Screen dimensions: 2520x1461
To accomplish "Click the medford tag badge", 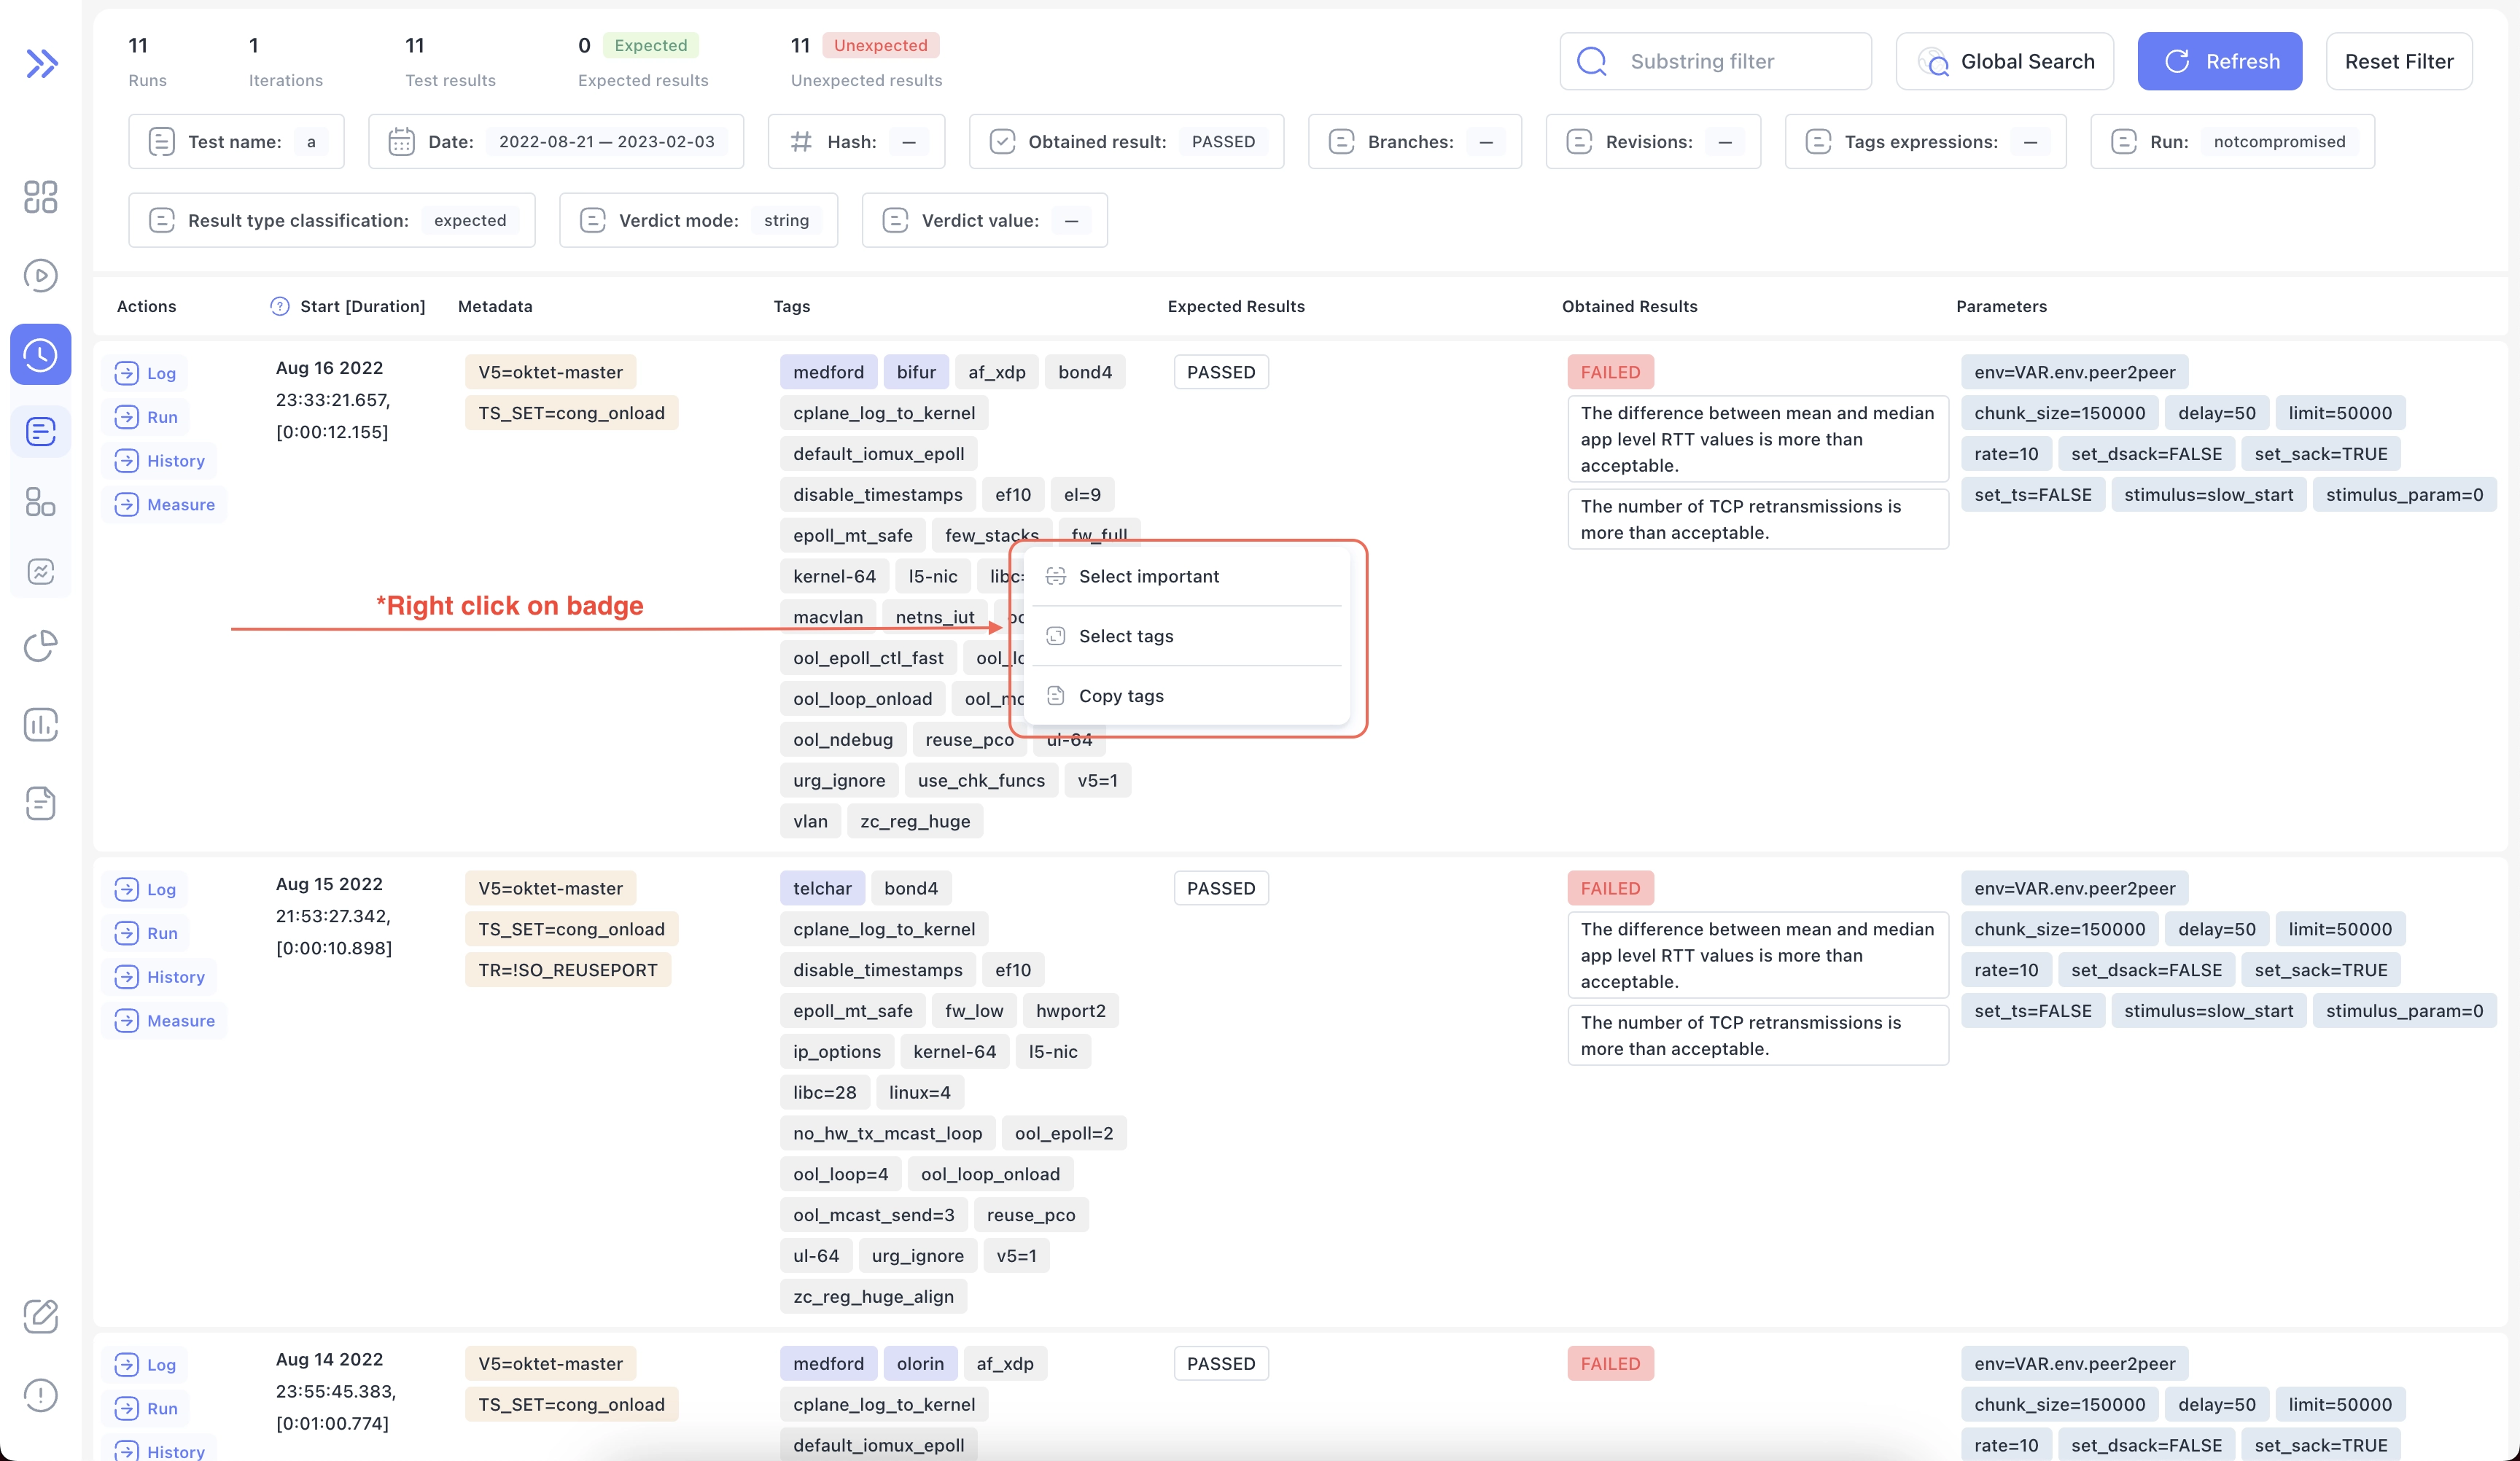I will [x=827, y=371].
